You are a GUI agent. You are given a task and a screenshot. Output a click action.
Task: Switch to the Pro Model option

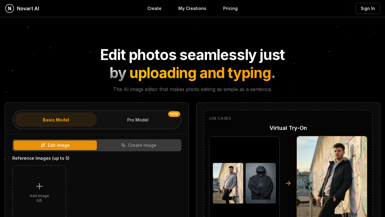point(138,120)
